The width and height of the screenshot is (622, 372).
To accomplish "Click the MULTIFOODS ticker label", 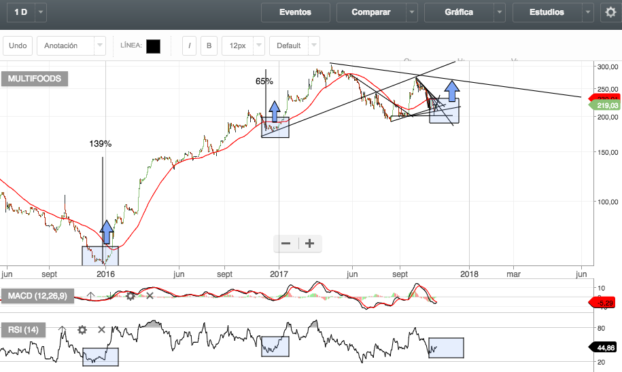I will pos(35,79).
